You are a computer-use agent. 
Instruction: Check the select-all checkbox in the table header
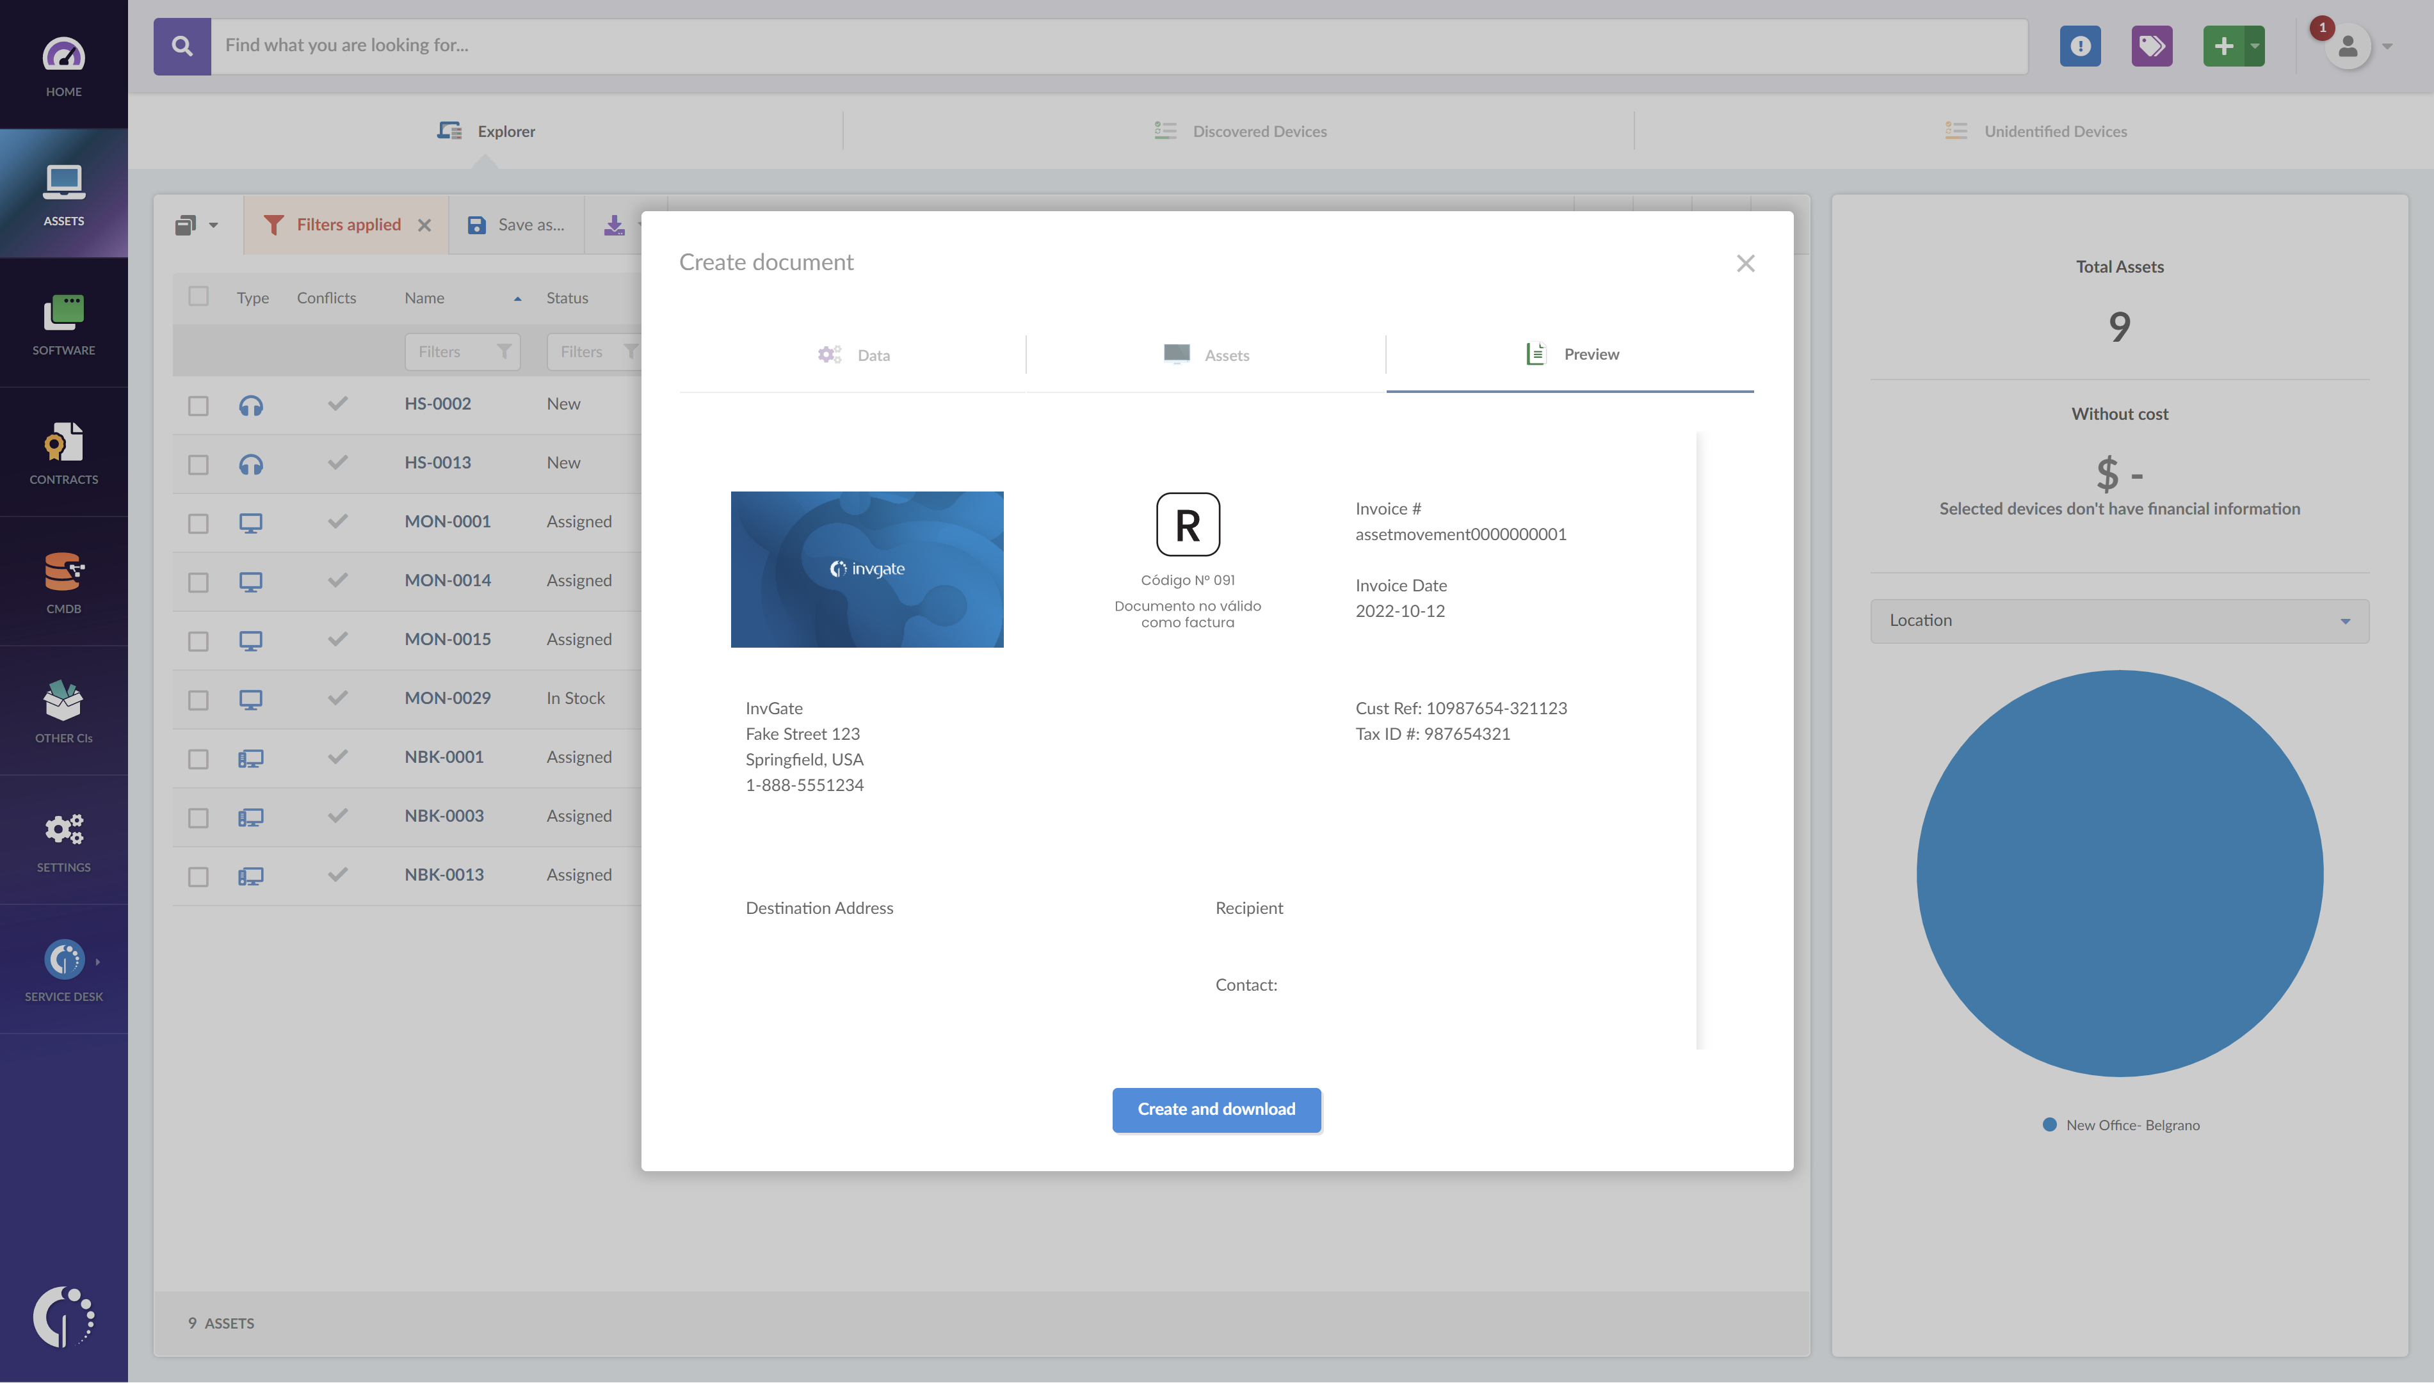[198, 296]
